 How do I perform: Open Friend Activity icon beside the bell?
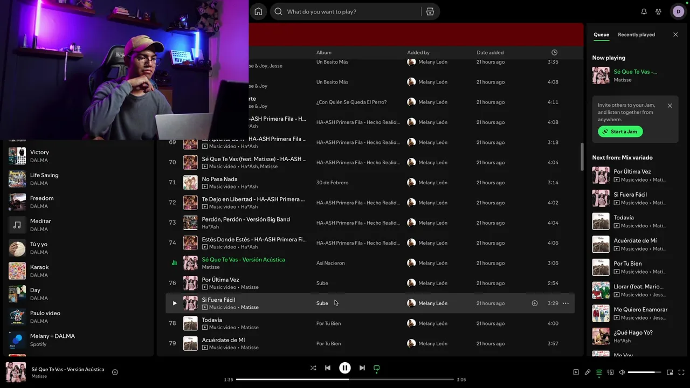click(658, 11)
